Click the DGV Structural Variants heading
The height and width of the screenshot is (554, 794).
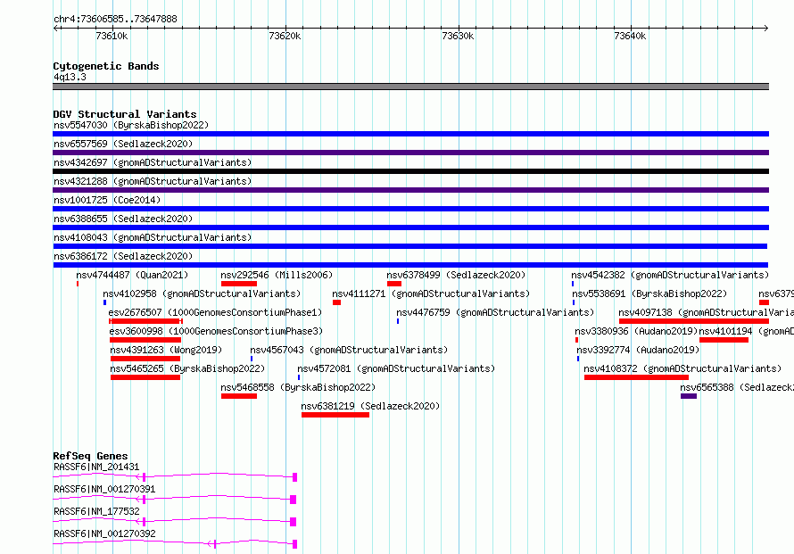(x=125, y=114)
